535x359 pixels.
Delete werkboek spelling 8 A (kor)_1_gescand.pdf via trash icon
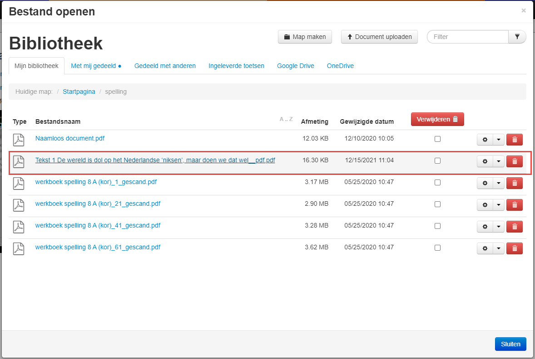[x=515, y=183]
